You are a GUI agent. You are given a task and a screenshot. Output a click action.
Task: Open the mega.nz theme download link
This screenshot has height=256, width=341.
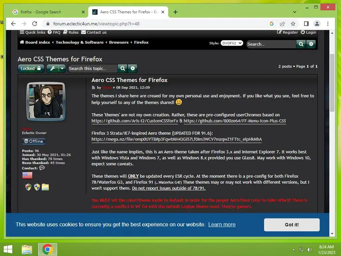[x=176, y=139]
